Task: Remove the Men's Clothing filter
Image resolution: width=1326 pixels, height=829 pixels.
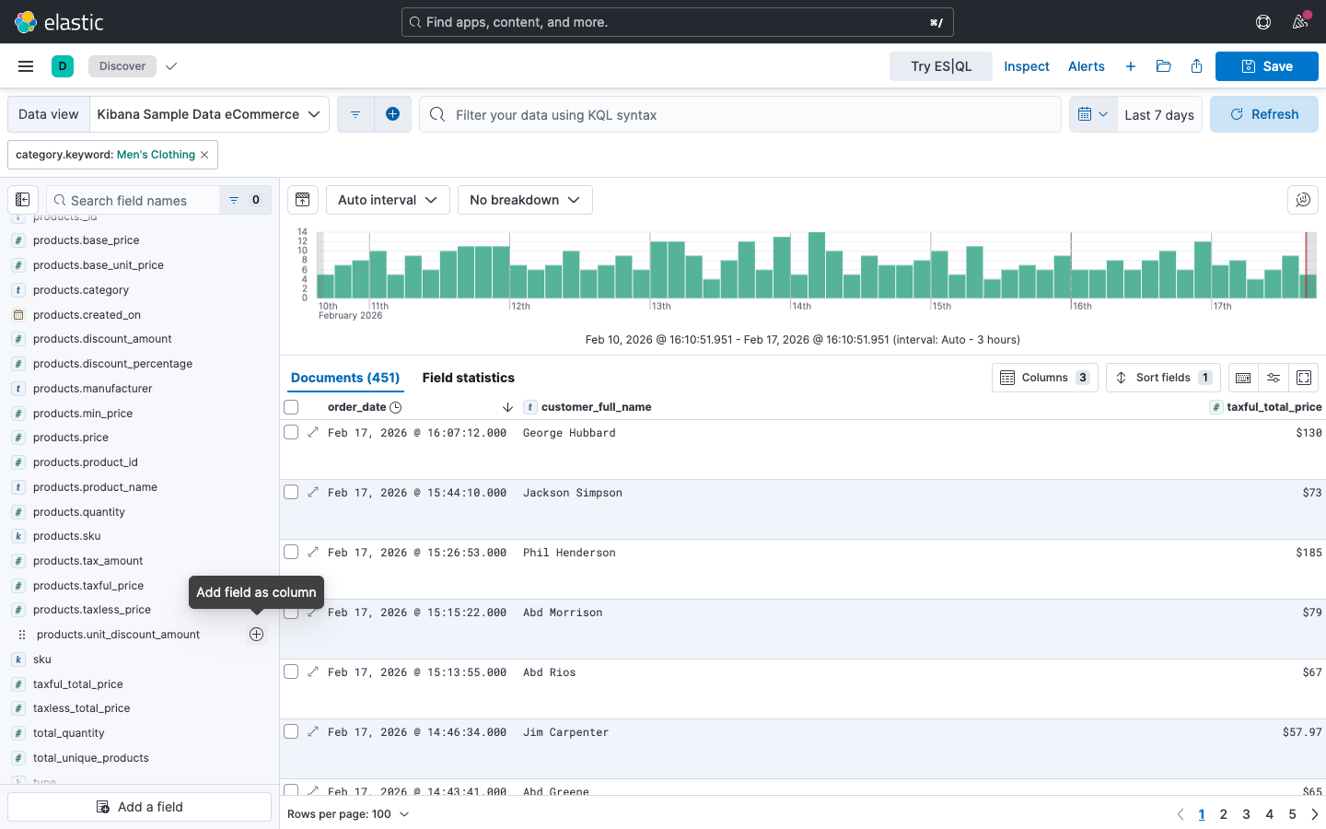Action: [x=204, y=155]
